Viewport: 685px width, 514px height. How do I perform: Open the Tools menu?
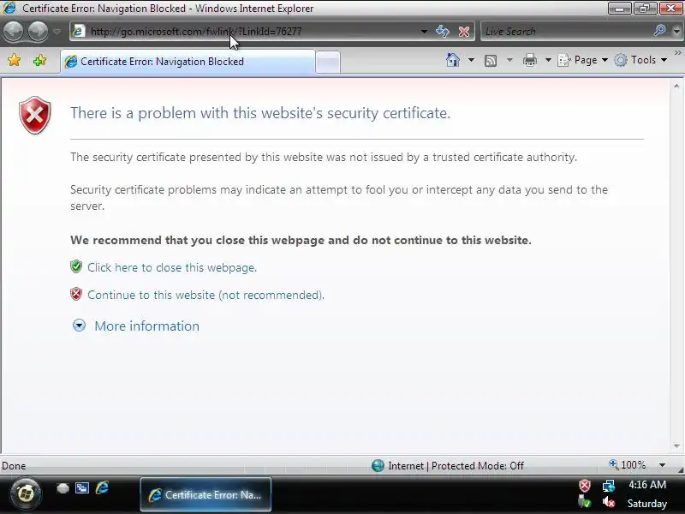tap(640, 60)
